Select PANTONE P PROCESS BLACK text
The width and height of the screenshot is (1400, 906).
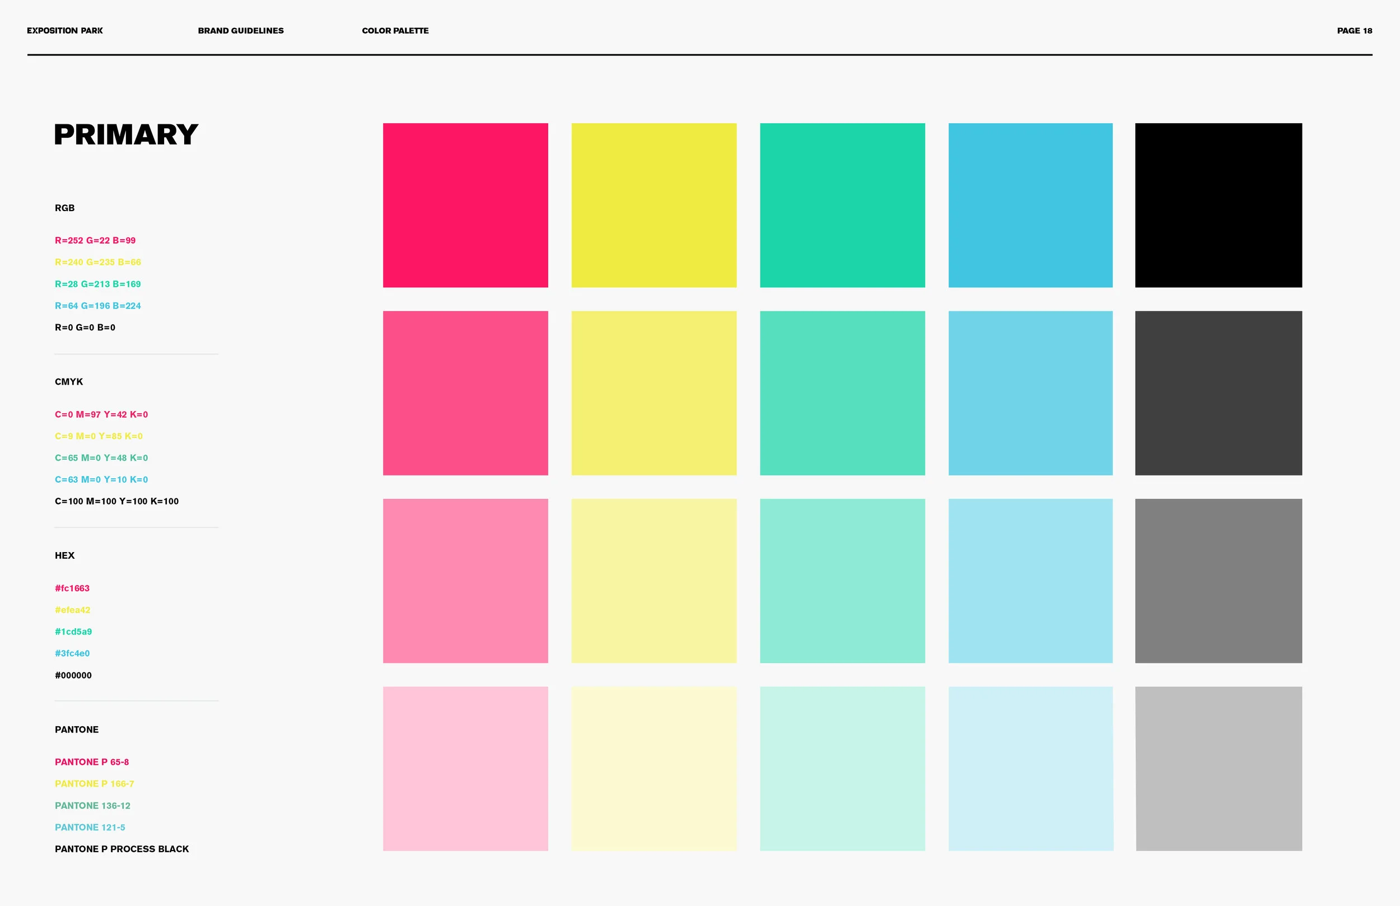[x=121, y=848]
